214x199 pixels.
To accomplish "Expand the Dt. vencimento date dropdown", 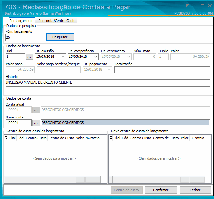I will point(129,56).
